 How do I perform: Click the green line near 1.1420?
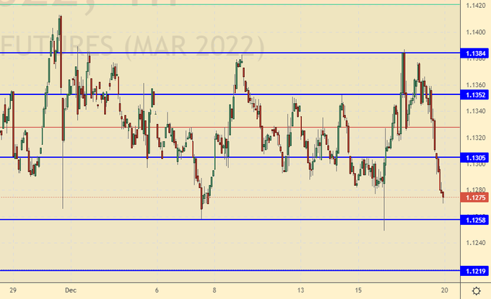point(217,4)
